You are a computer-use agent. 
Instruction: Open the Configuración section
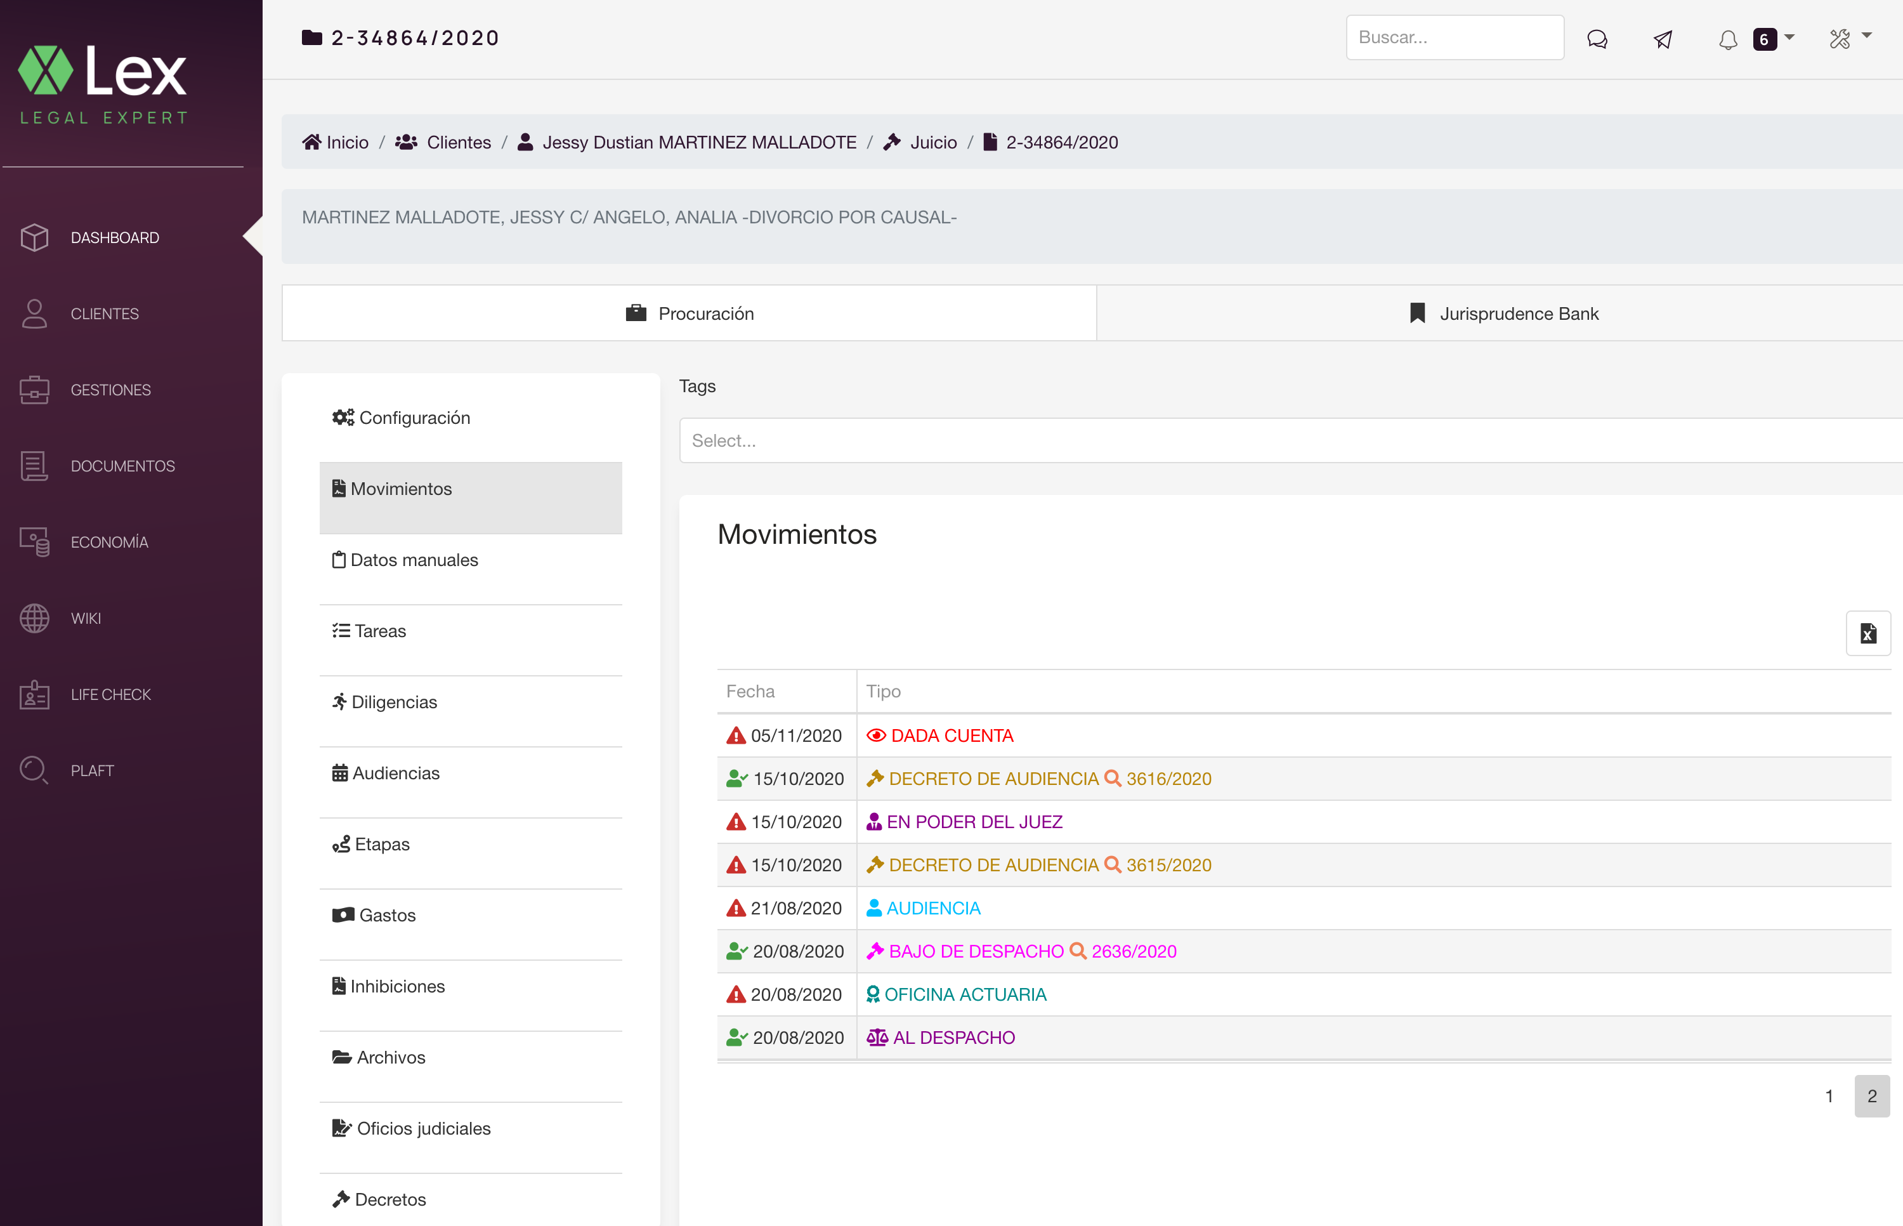pyautogui.click(x=471, y=418)
